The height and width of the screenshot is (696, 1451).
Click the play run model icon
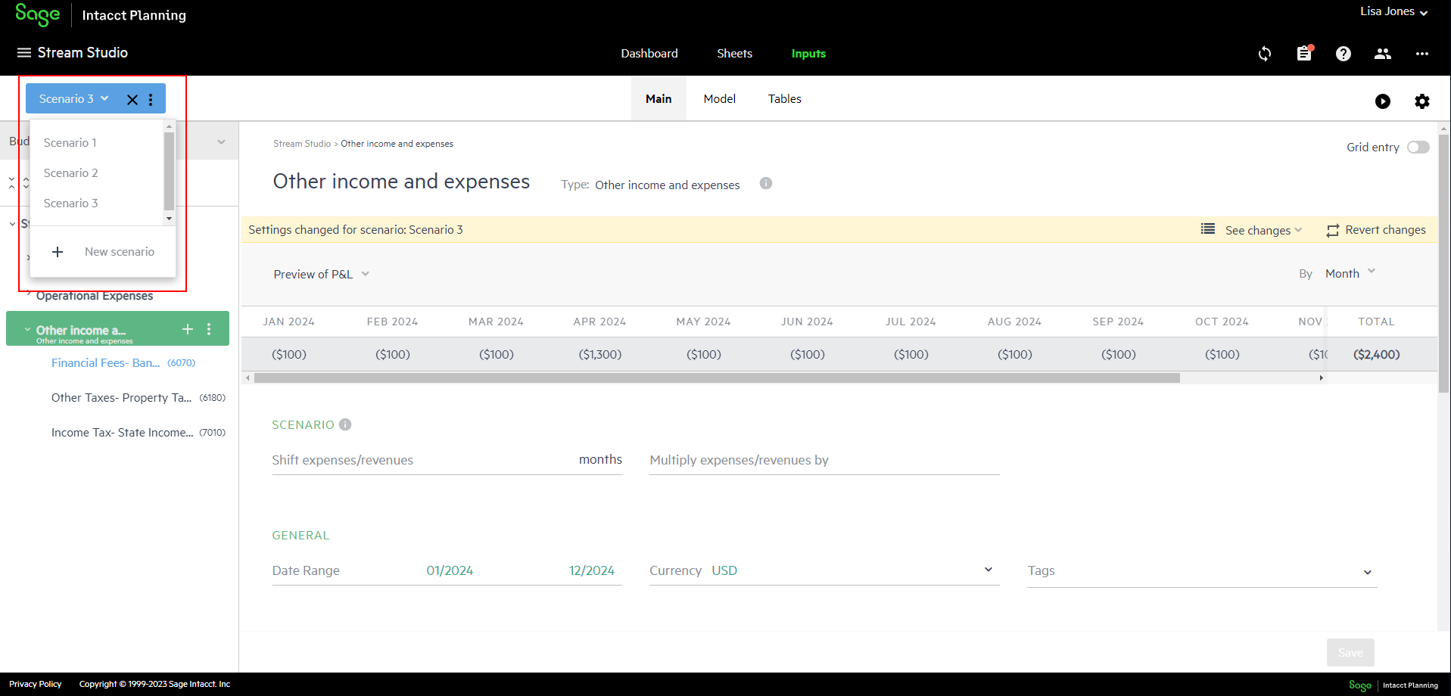click(x=1383, y=101)
